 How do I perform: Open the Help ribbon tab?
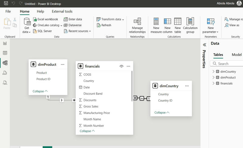coord(40,12)
